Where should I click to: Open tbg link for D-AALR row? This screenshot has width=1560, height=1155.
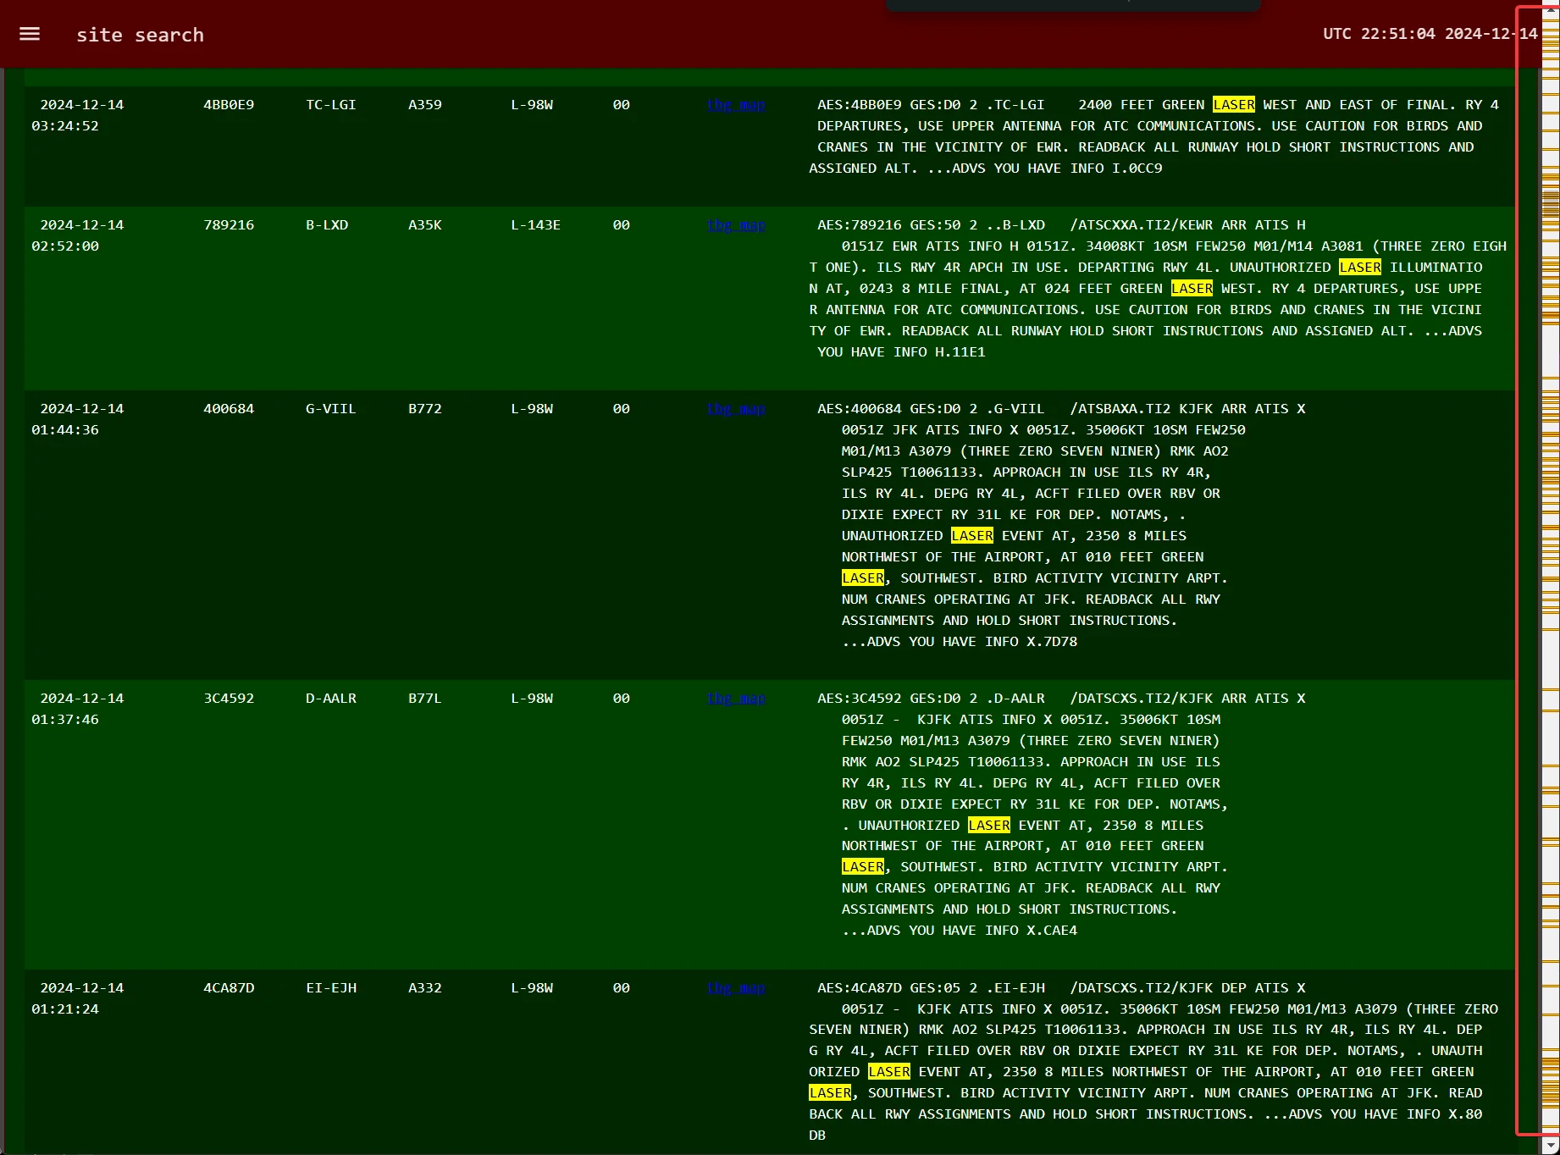(x=719, y=699)
